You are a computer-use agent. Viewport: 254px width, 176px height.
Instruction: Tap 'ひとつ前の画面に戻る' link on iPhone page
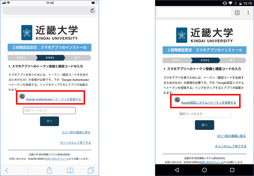click(x=76, y=132)
